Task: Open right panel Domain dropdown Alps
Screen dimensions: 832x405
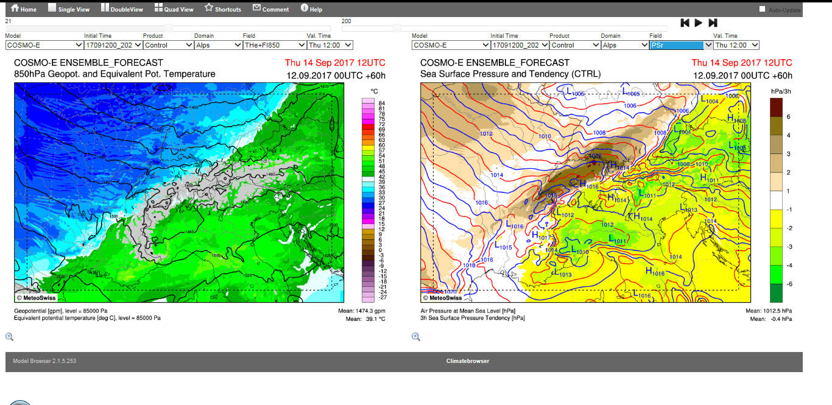Action: [x=624, y=45]
